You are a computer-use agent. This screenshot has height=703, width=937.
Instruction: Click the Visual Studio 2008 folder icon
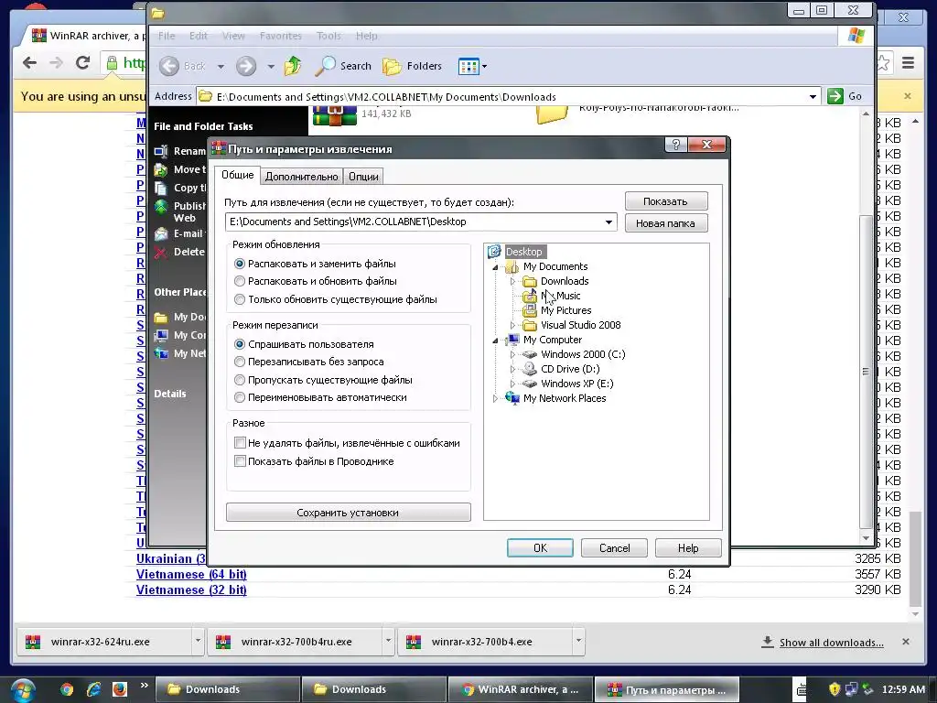[x=530, y=325]
